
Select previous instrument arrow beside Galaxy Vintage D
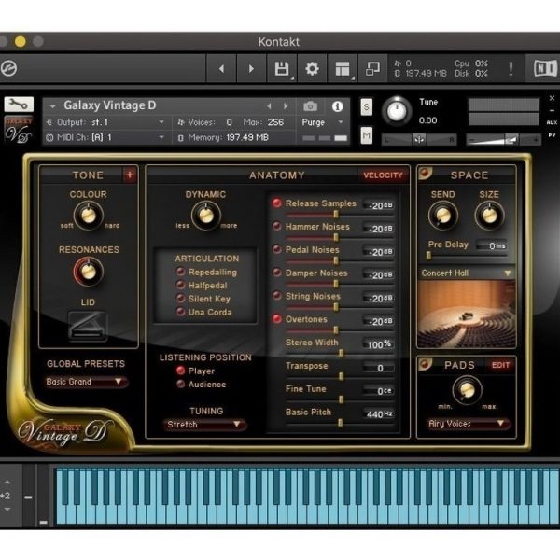click(x=270, y=106)
